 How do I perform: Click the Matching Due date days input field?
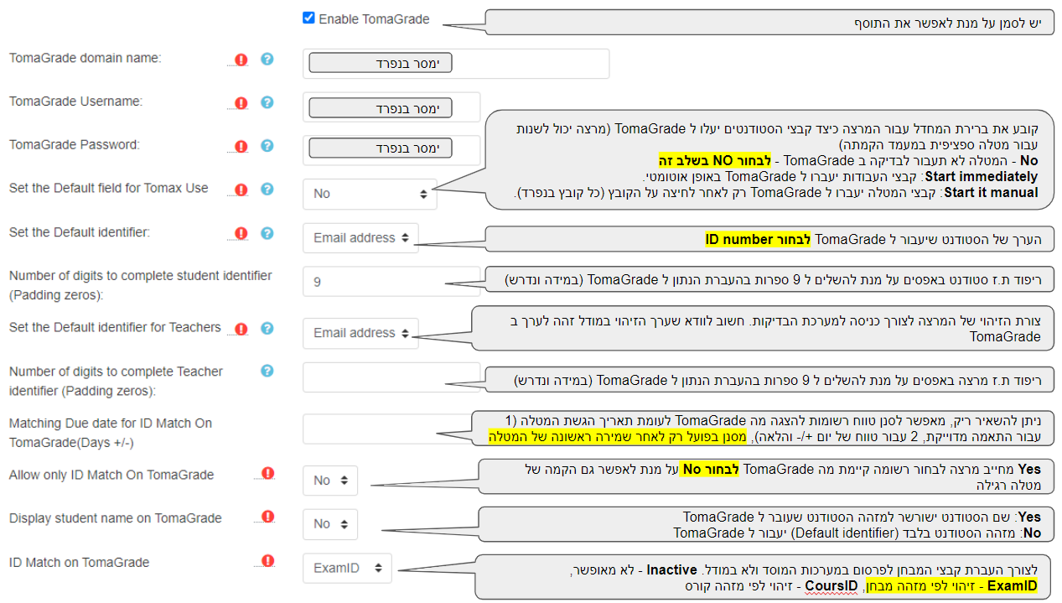click(x=391, y=429)
